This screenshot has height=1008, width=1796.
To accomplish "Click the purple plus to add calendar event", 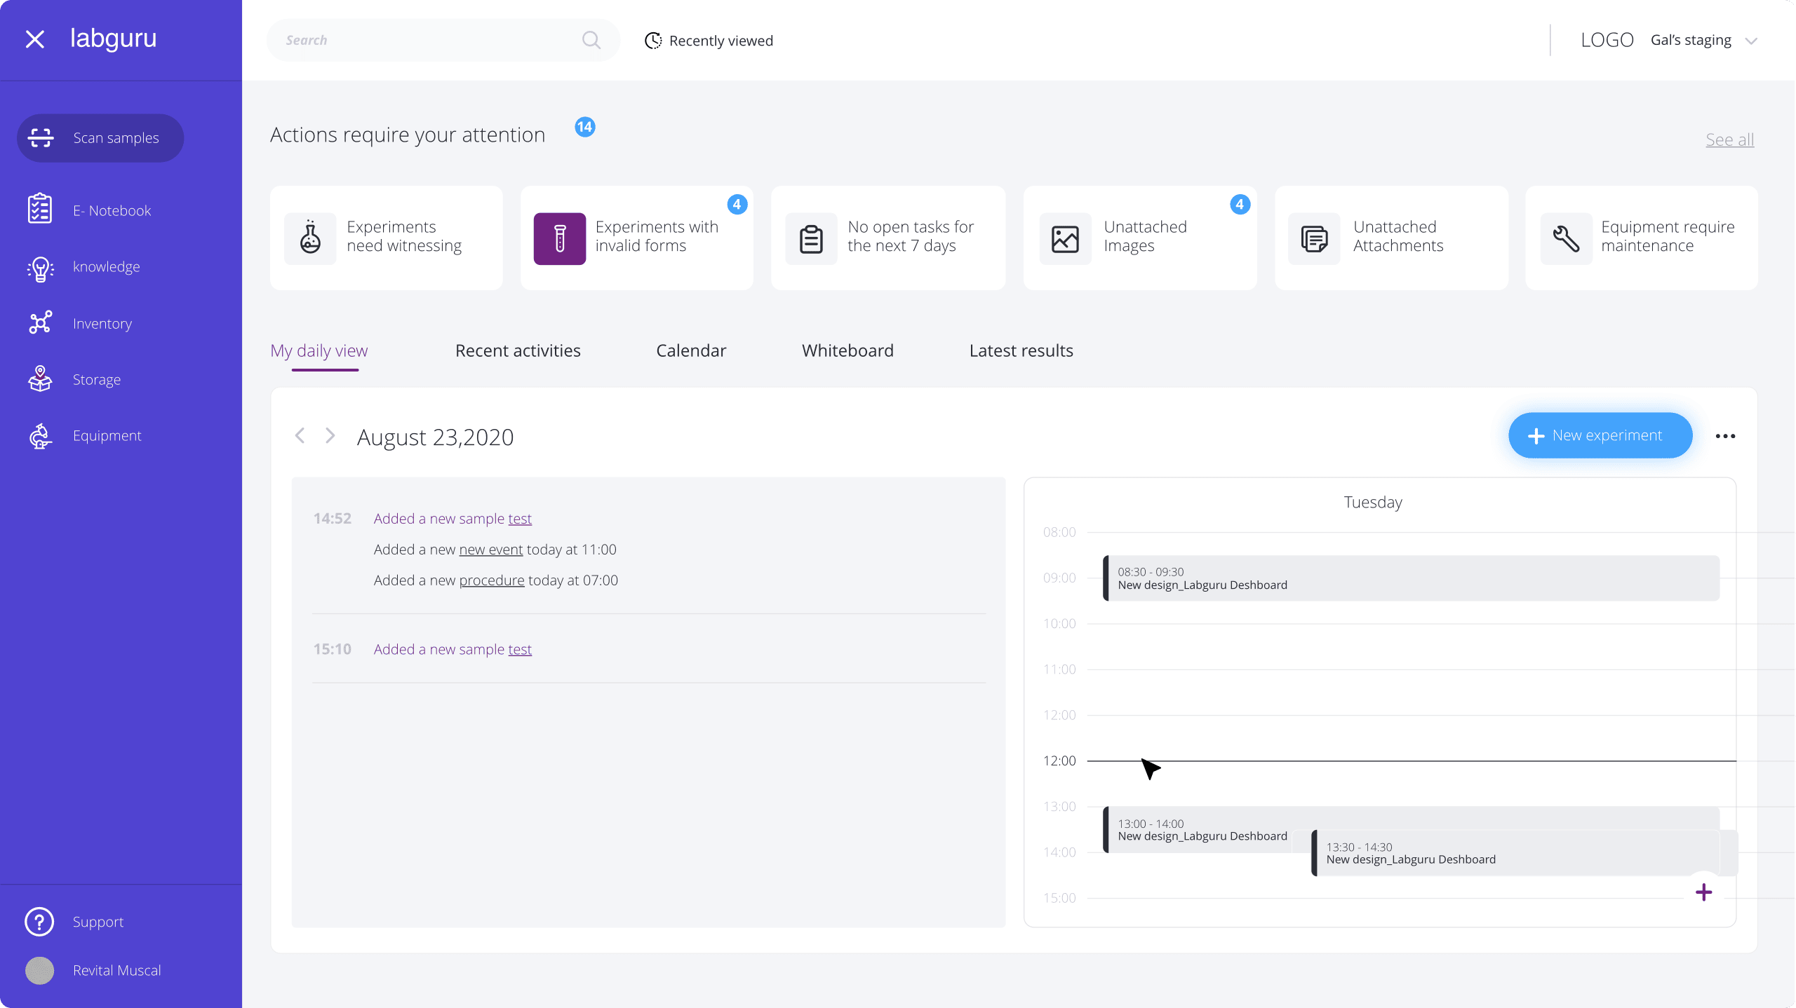I will [x=1704, y=892].
